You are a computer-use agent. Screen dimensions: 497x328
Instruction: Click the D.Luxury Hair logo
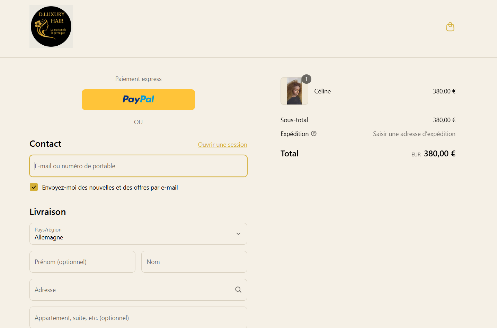coord(51,27)
